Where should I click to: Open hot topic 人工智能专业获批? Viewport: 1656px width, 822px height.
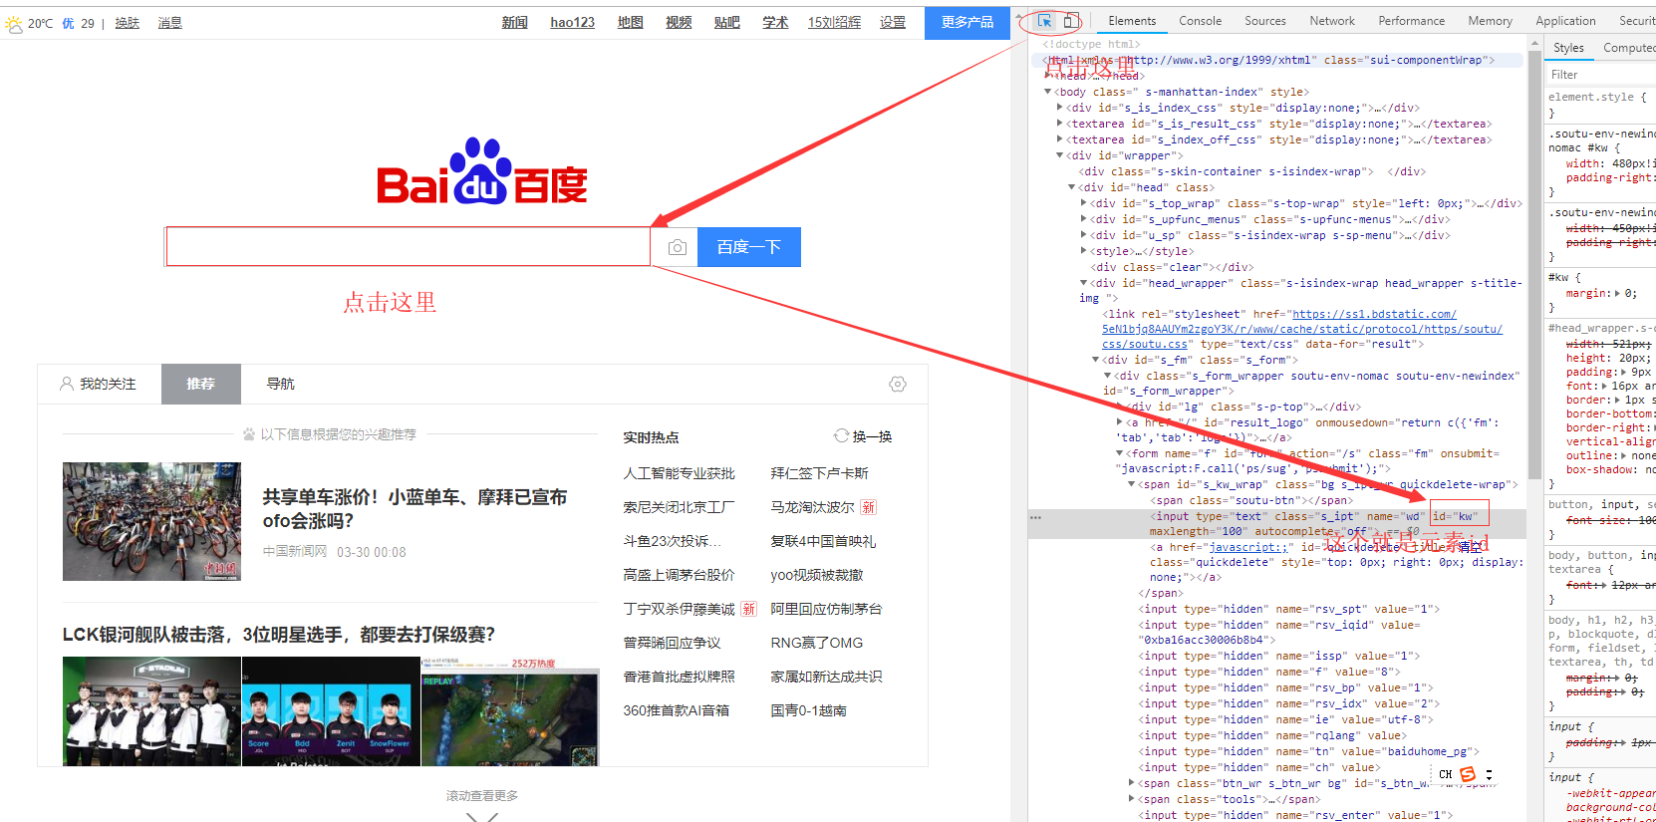pos(680,473)
